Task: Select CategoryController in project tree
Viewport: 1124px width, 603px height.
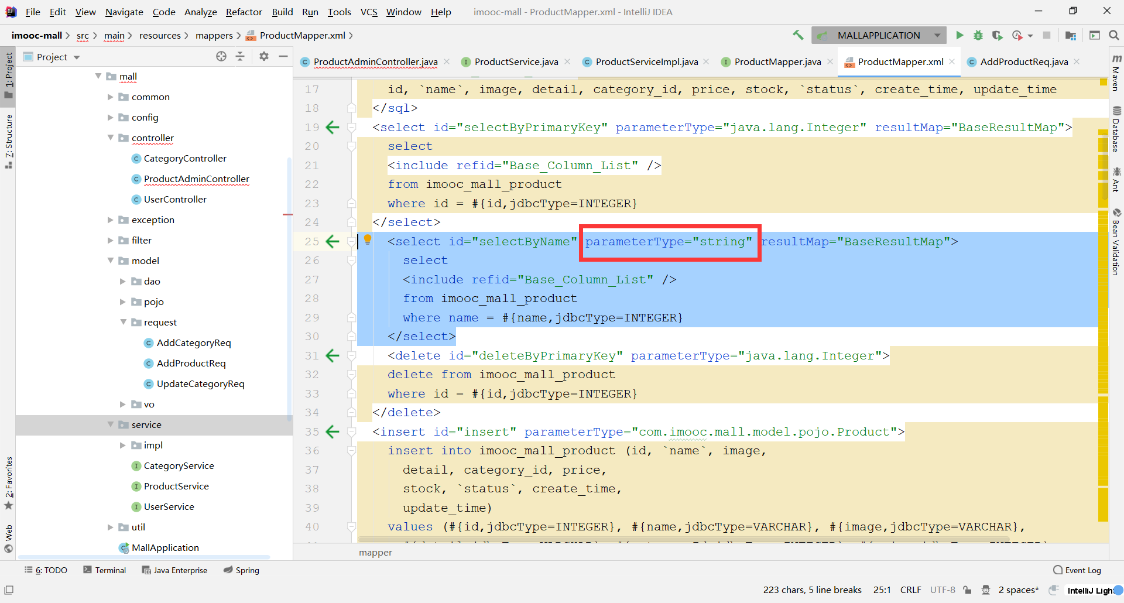Action: click(185, 158)
